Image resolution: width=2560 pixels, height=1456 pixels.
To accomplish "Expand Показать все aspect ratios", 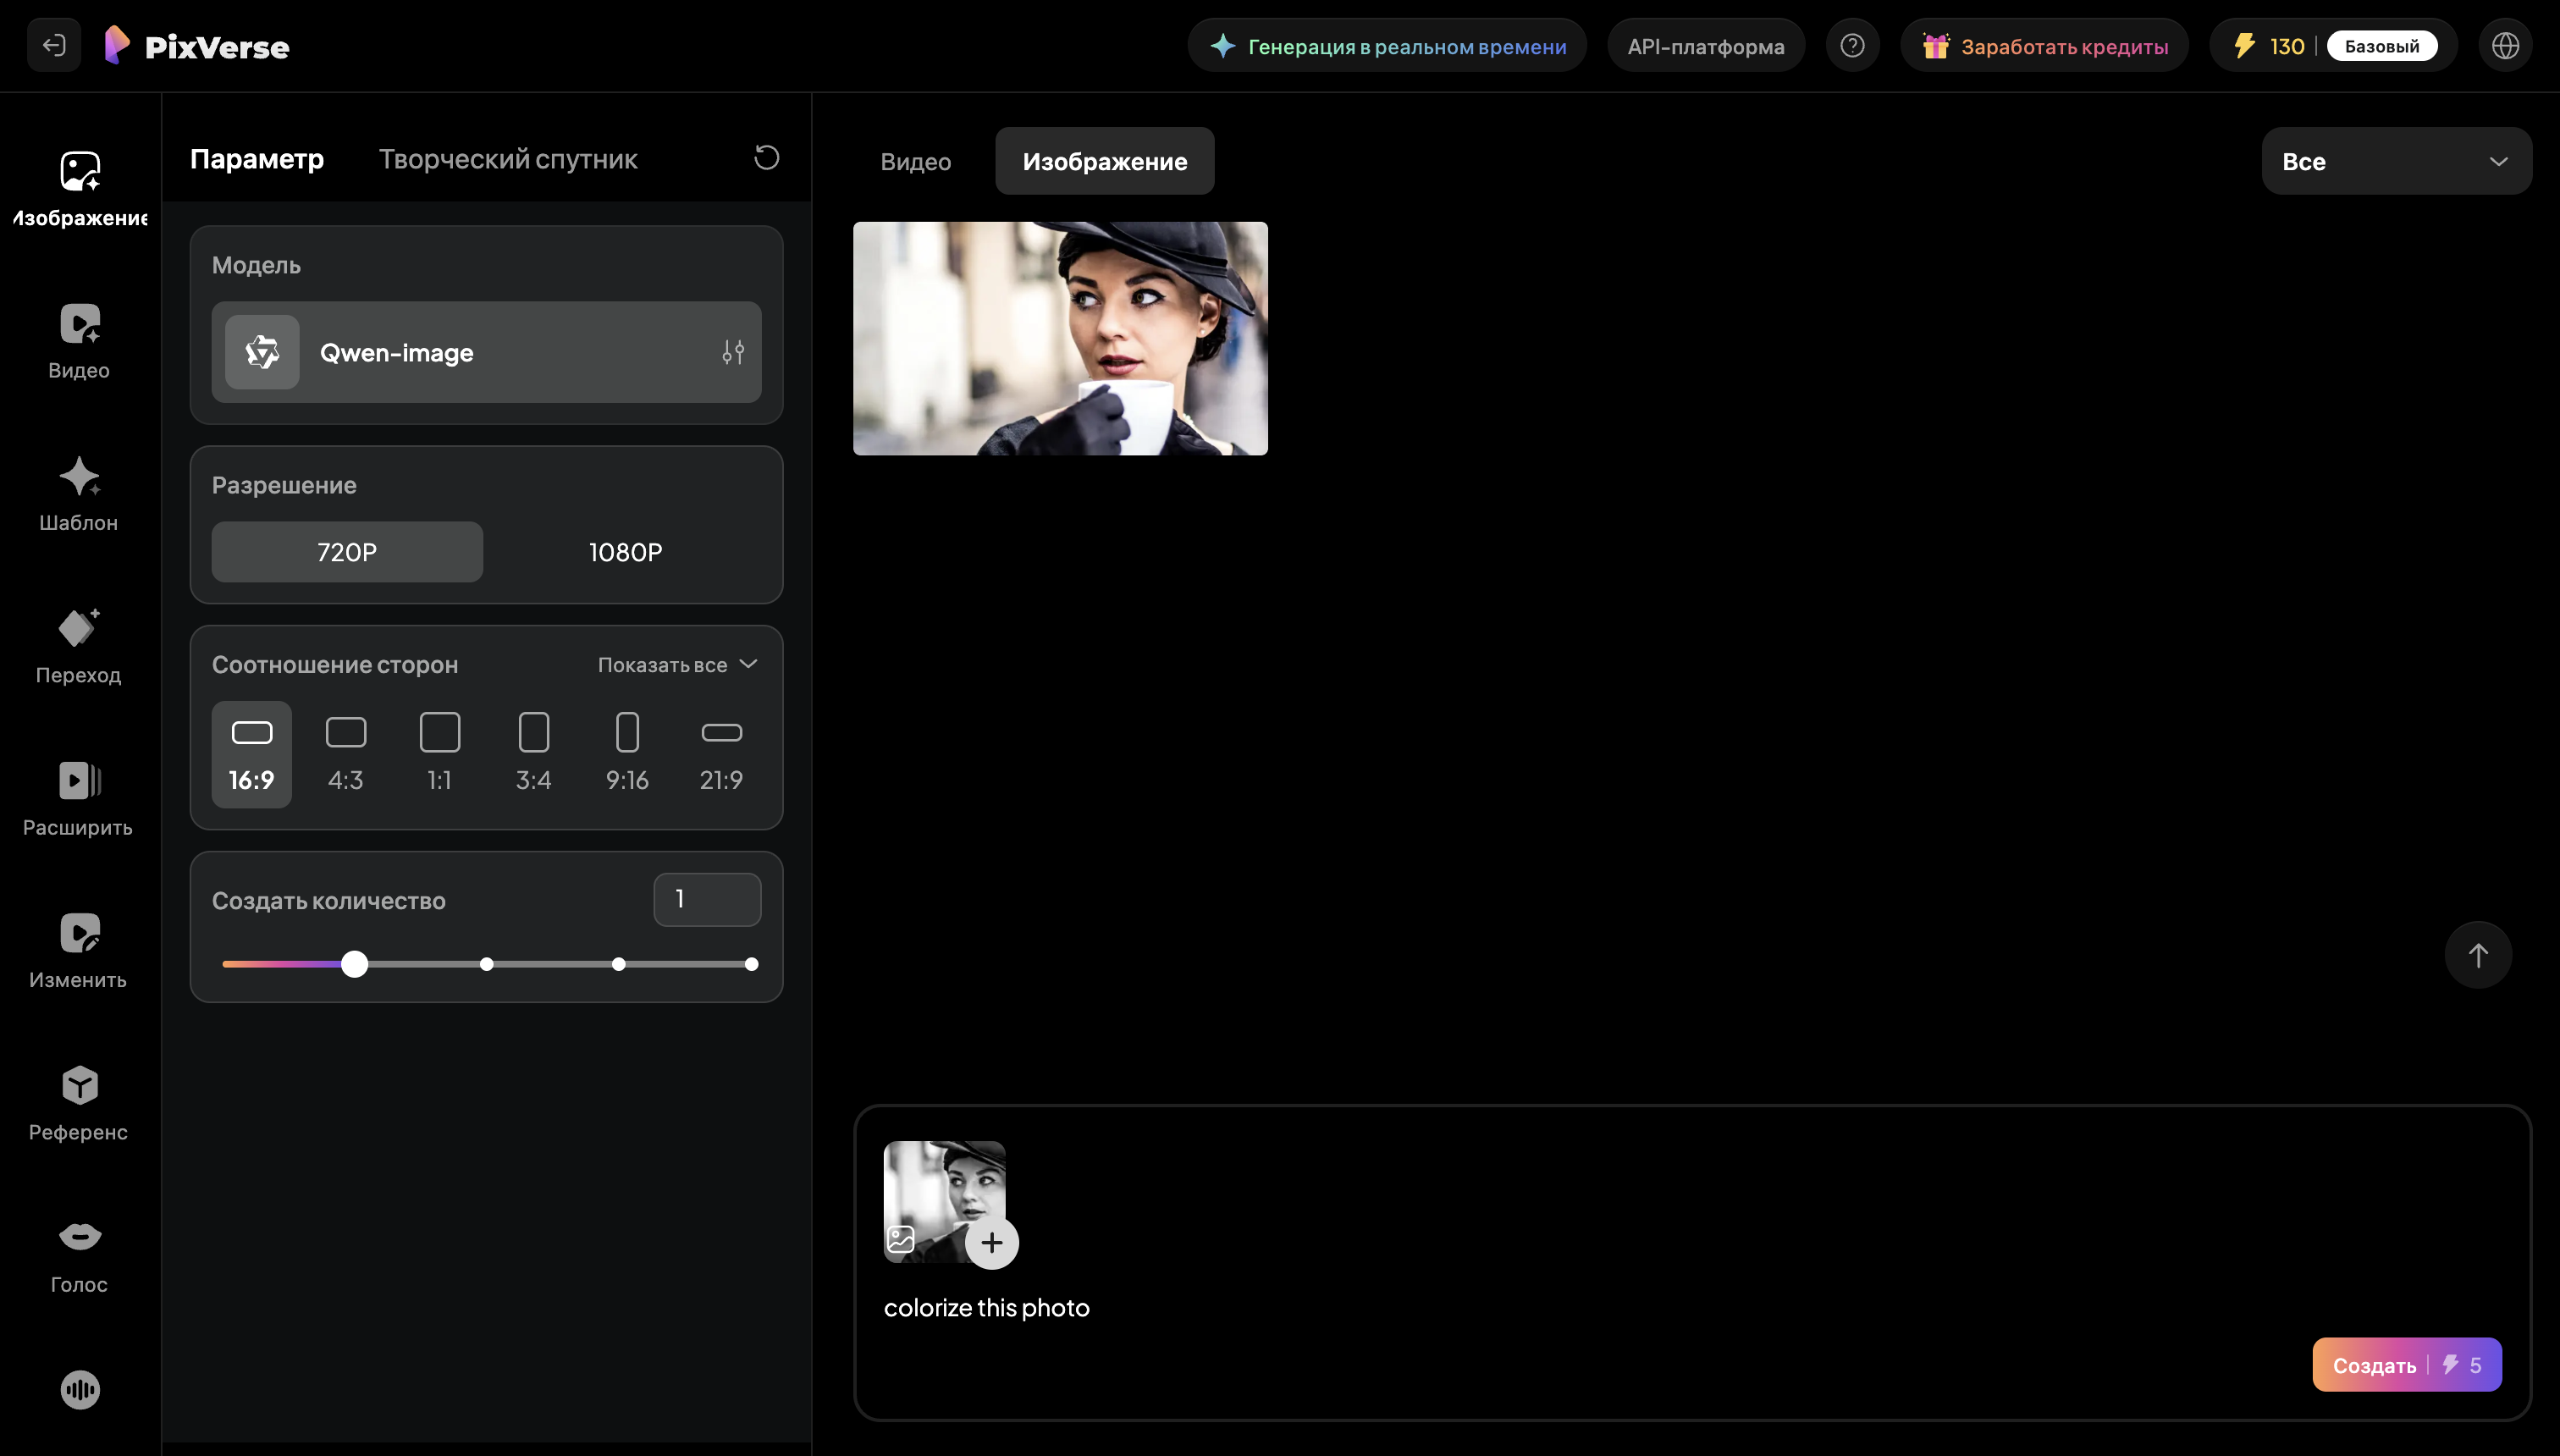I will point(677,665).
